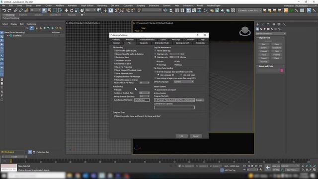
Task: Toggle Save File Properties checkbox
Action: coord(115,67)
